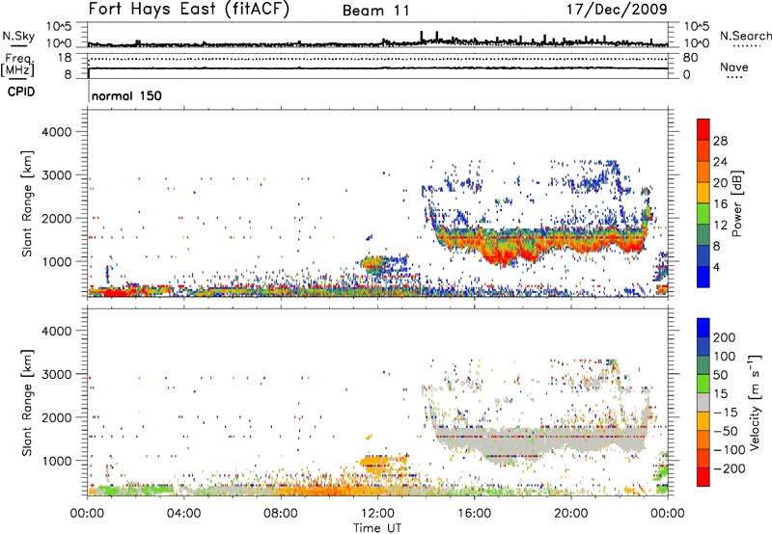
Task: Click "Slant Range [km]" label of the power panel
Action: [27, 203]
